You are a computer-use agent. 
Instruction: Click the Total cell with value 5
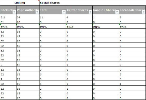point(53,83)
